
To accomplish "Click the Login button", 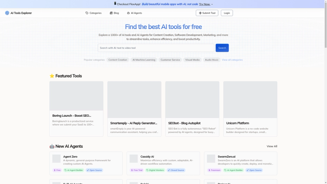I will click(x=227, y=13).
